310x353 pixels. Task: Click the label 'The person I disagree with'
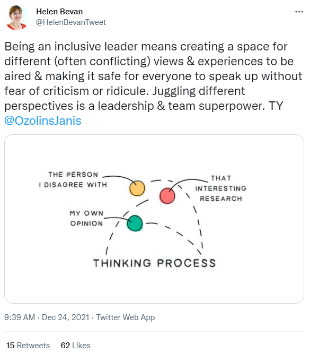point(73,179)
